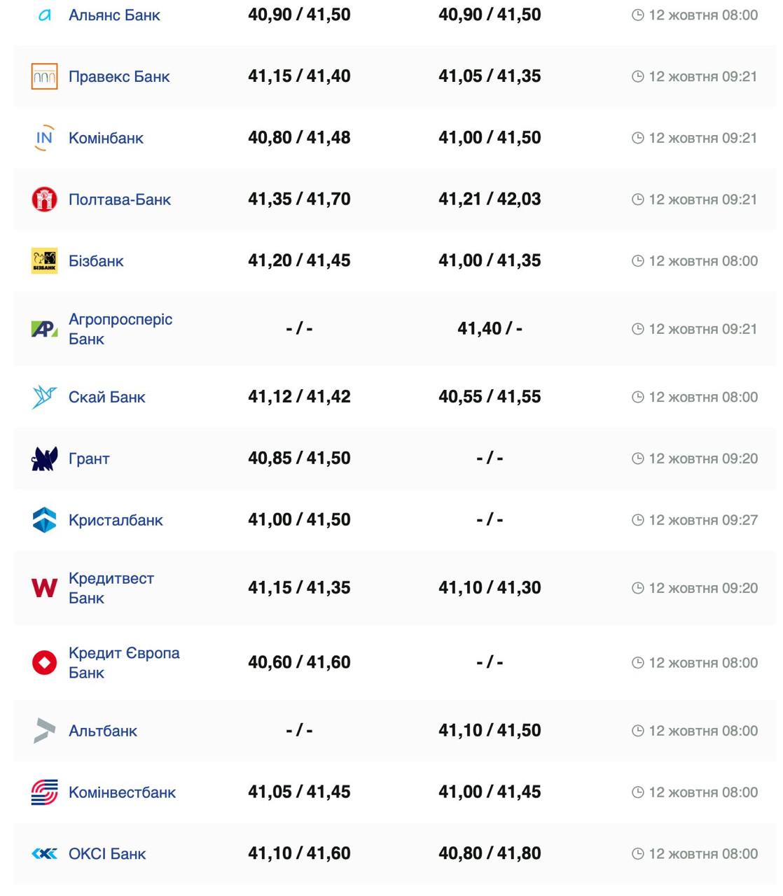Click the clock icon in Правекс Банк row

click(x=637, y=76)
